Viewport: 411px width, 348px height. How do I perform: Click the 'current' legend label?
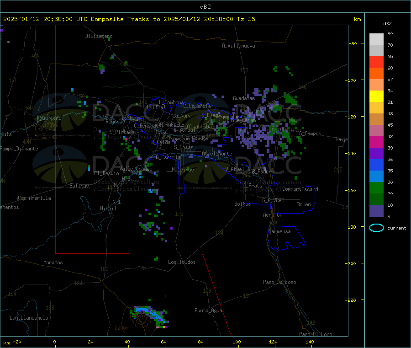click(397, 228)
